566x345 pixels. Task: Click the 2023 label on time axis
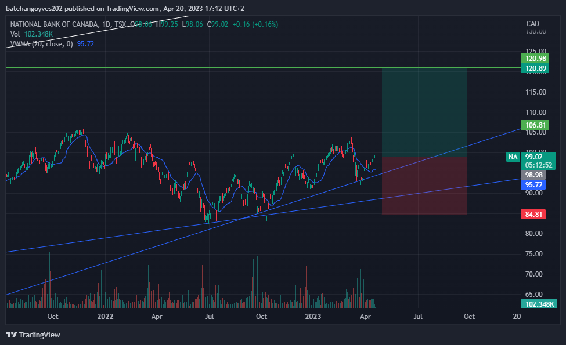pos(313,317)
